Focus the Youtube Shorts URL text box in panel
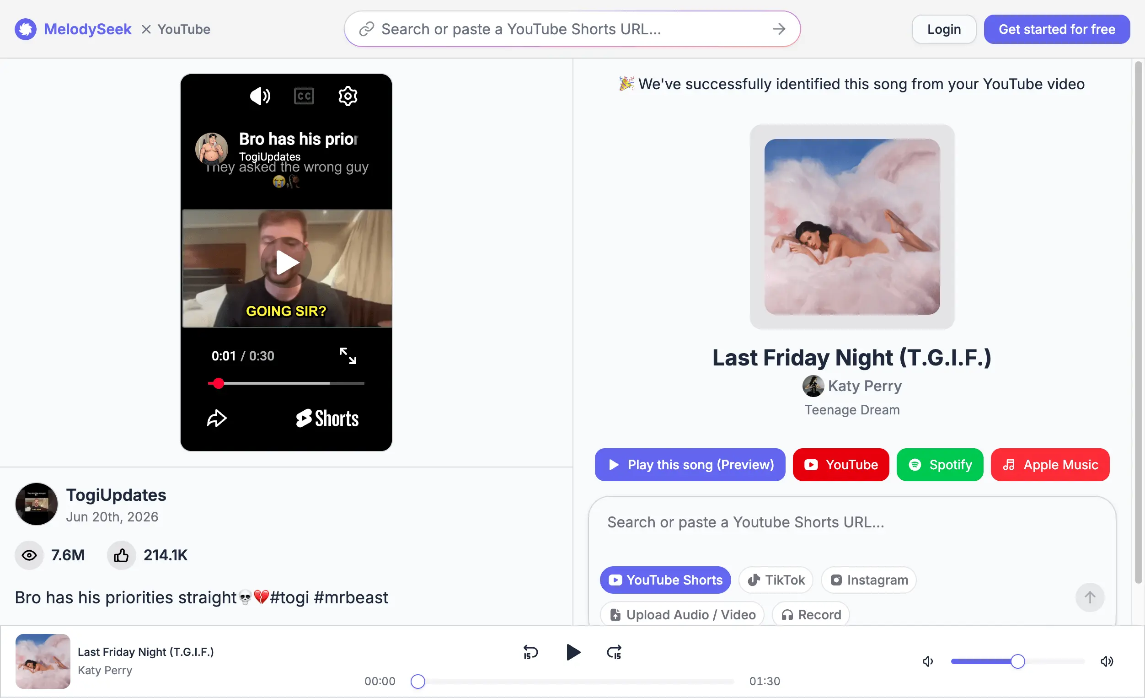 tap(851, 523)
